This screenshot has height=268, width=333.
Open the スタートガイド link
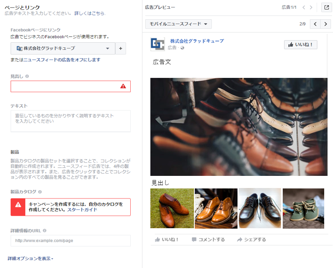point(82,210)
